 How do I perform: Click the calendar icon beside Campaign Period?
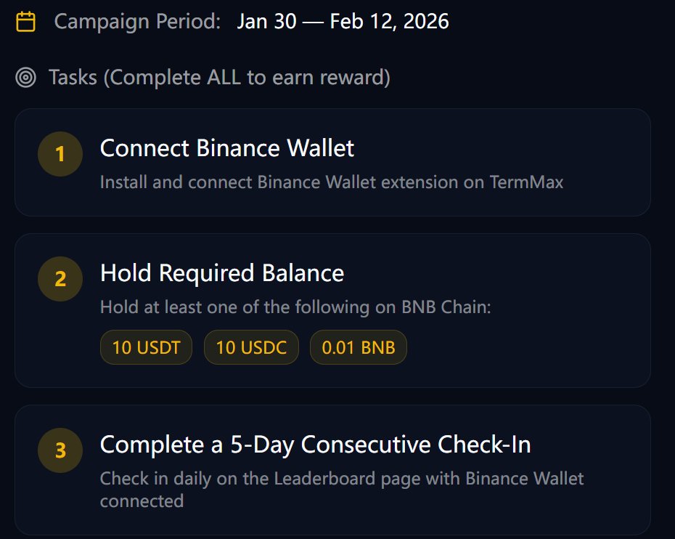(26, 22)
